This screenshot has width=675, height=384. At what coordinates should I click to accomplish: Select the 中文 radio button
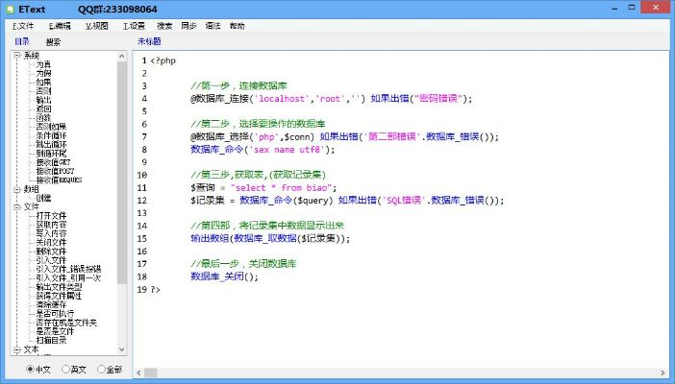[x=30, y=369]
